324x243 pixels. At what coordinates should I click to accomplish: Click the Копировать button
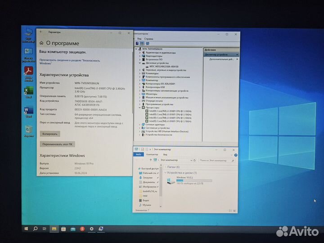50,134
